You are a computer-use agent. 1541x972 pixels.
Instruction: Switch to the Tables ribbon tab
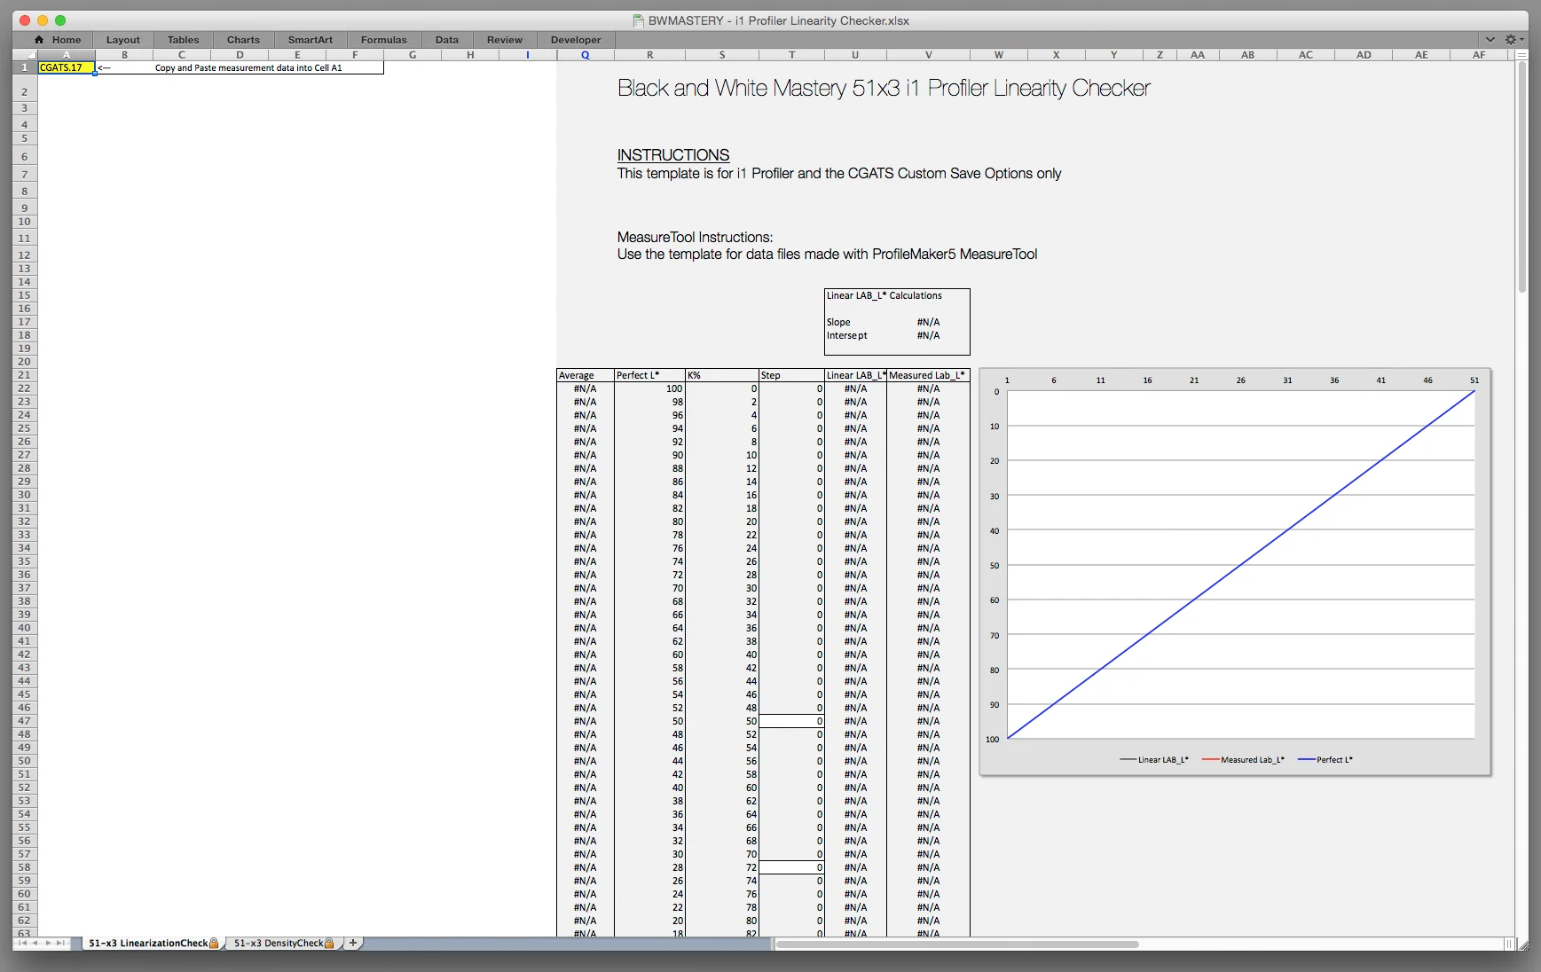(183, 40)
